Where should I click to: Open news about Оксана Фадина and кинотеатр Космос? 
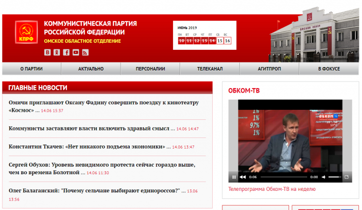tap(104, 106)
